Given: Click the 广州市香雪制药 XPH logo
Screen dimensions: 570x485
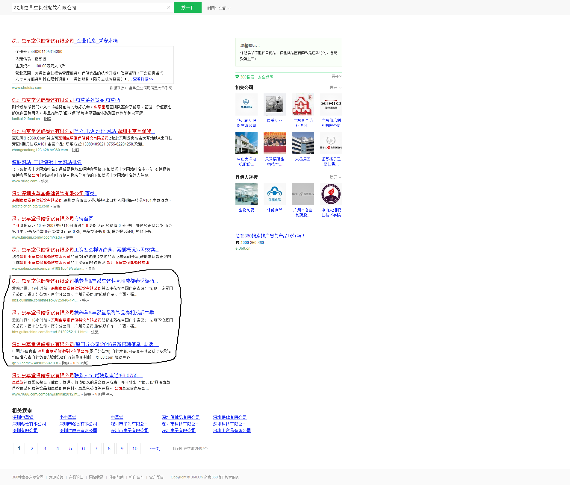Looking at the screenshot, I should tap(303, 194).
